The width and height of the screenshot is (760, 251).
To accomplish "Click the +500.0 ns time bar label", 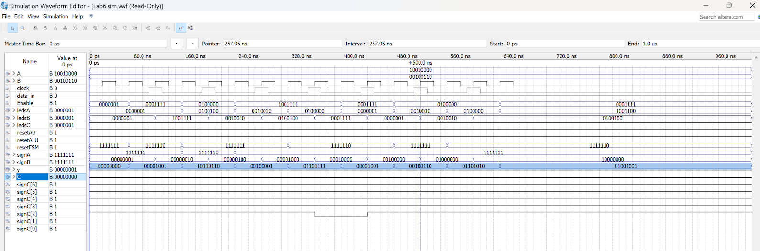I will (420, 63).
